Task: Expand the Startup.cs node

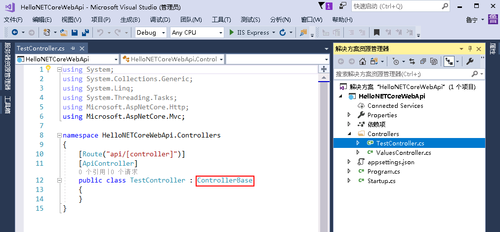Action: tap(349, 181)
